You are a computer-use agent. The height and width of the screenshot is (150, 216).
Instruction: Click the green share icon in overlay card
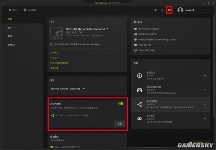click(53, 115)
